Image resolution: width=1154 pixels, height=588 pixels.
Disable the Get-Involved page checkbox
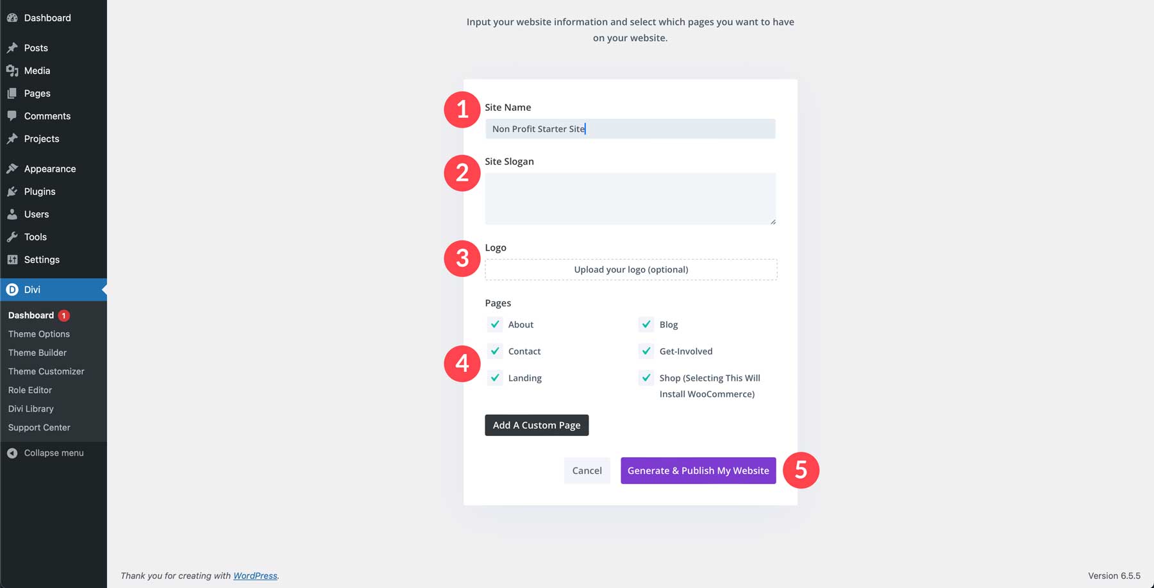(646, 351)
